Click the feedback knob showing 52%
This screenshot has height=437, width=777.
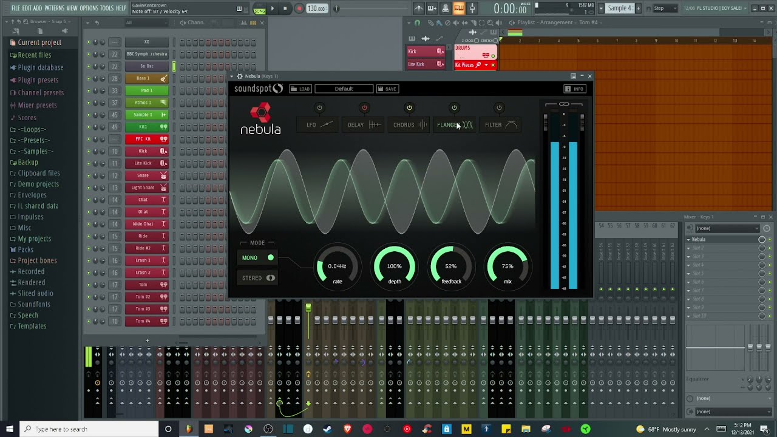click(x=451, y=266)
